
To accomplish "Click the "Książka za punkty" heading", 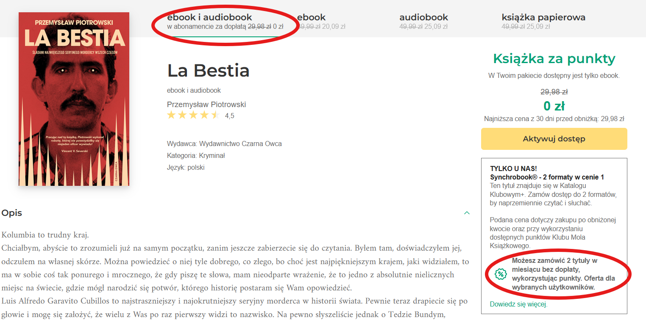I will 554,59.
